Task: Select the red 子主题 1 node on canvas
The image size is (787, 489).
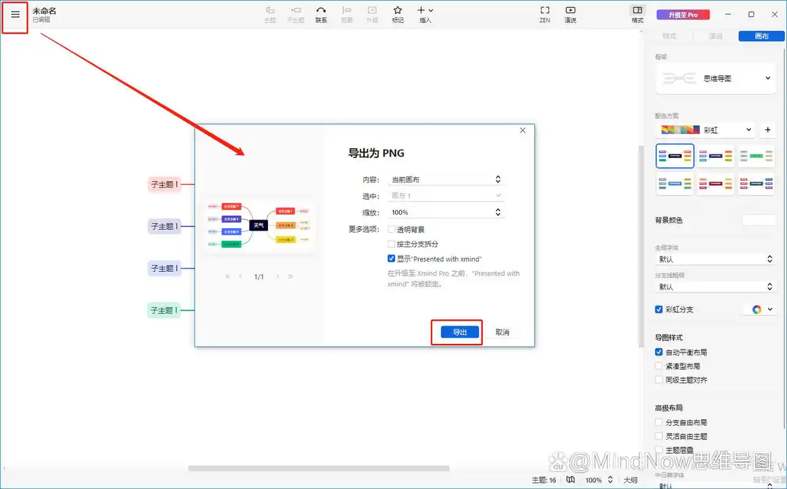Action: point(164,185)
